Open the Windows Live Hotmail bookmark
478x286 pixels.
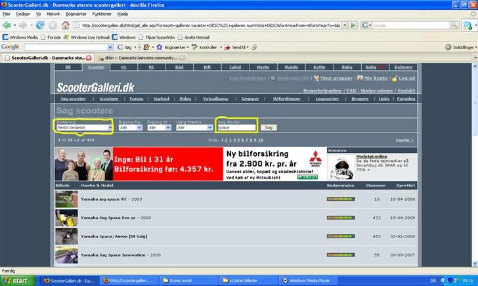pyautogui.click(x=90, y=37)
